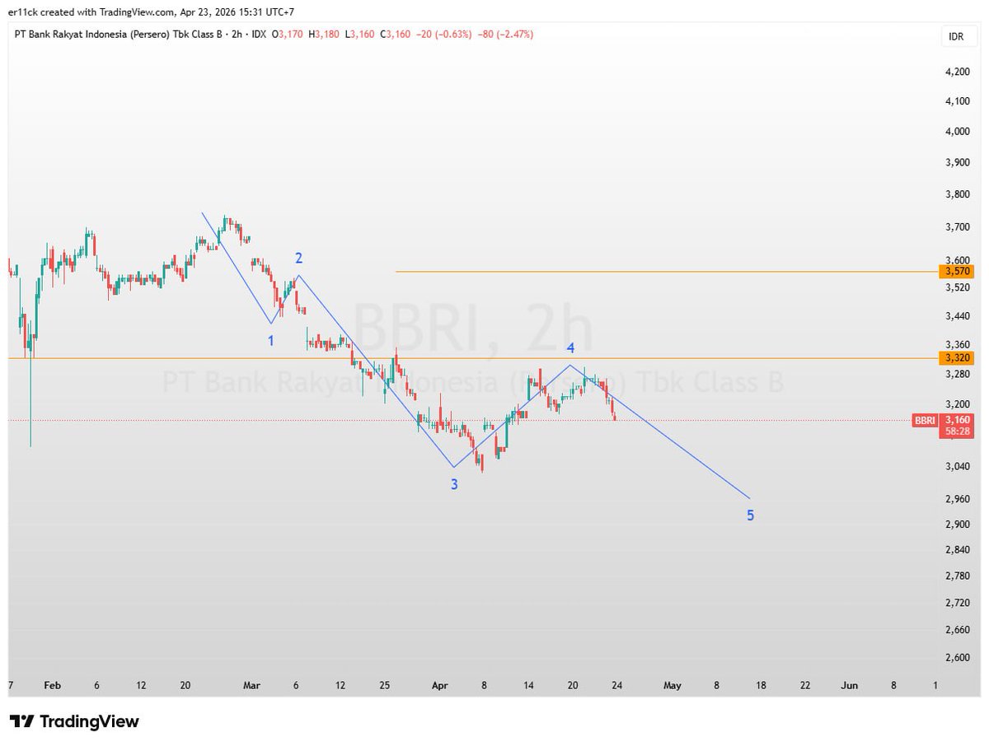Click 4,200 on the price axis
The image size is (989, 746).
point(958,72)
